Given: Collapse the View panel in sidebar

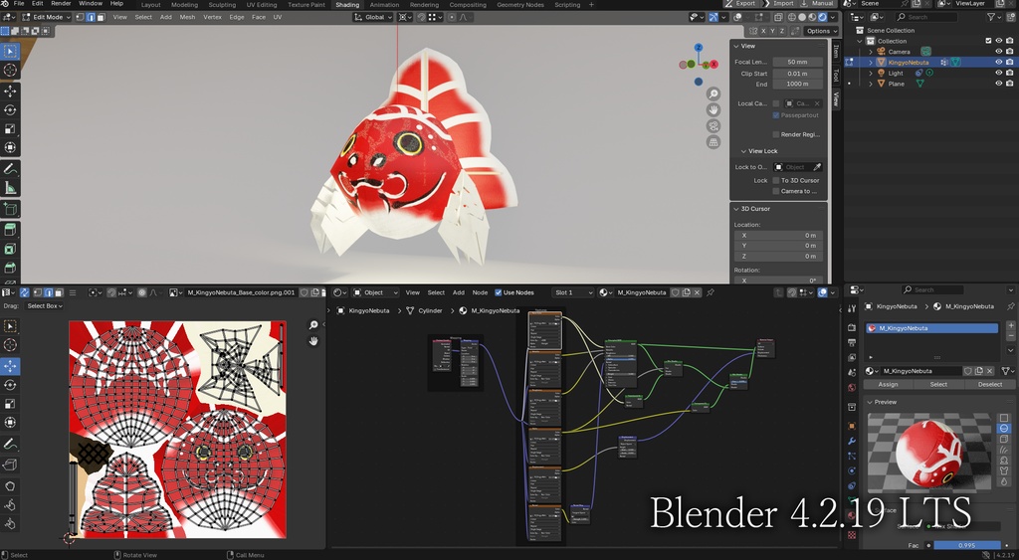Looking at the screenshot, I should point(736,46).
